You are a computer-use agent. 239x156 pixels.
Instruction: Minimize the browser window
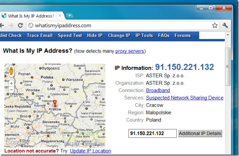point(201,8)
